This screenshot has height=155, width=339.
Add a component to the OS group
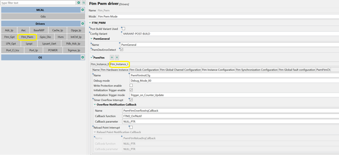click(83, 57)
